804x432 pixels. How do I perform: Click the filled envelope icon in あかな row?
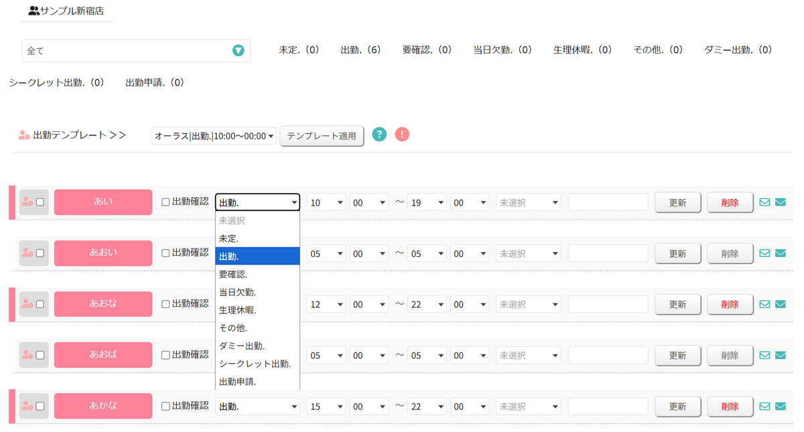click(x=780, y=406)
